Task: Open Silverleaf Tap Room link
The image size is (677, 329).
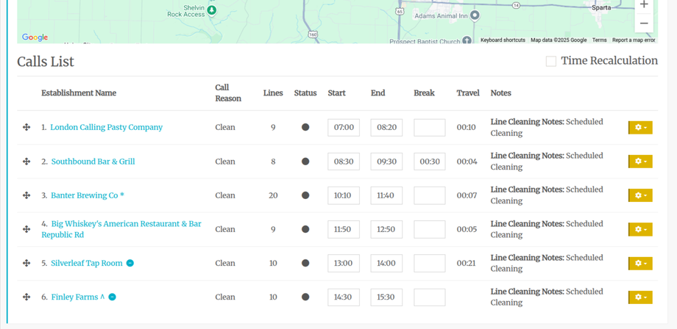Action: point(86,263)
